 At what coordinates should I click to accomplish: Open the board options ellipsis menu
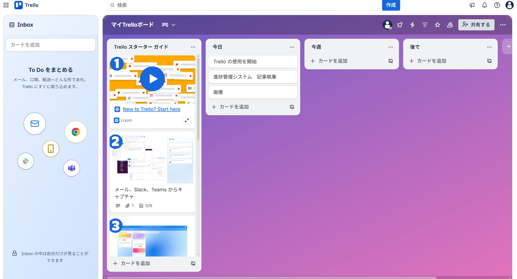[503, 25]
